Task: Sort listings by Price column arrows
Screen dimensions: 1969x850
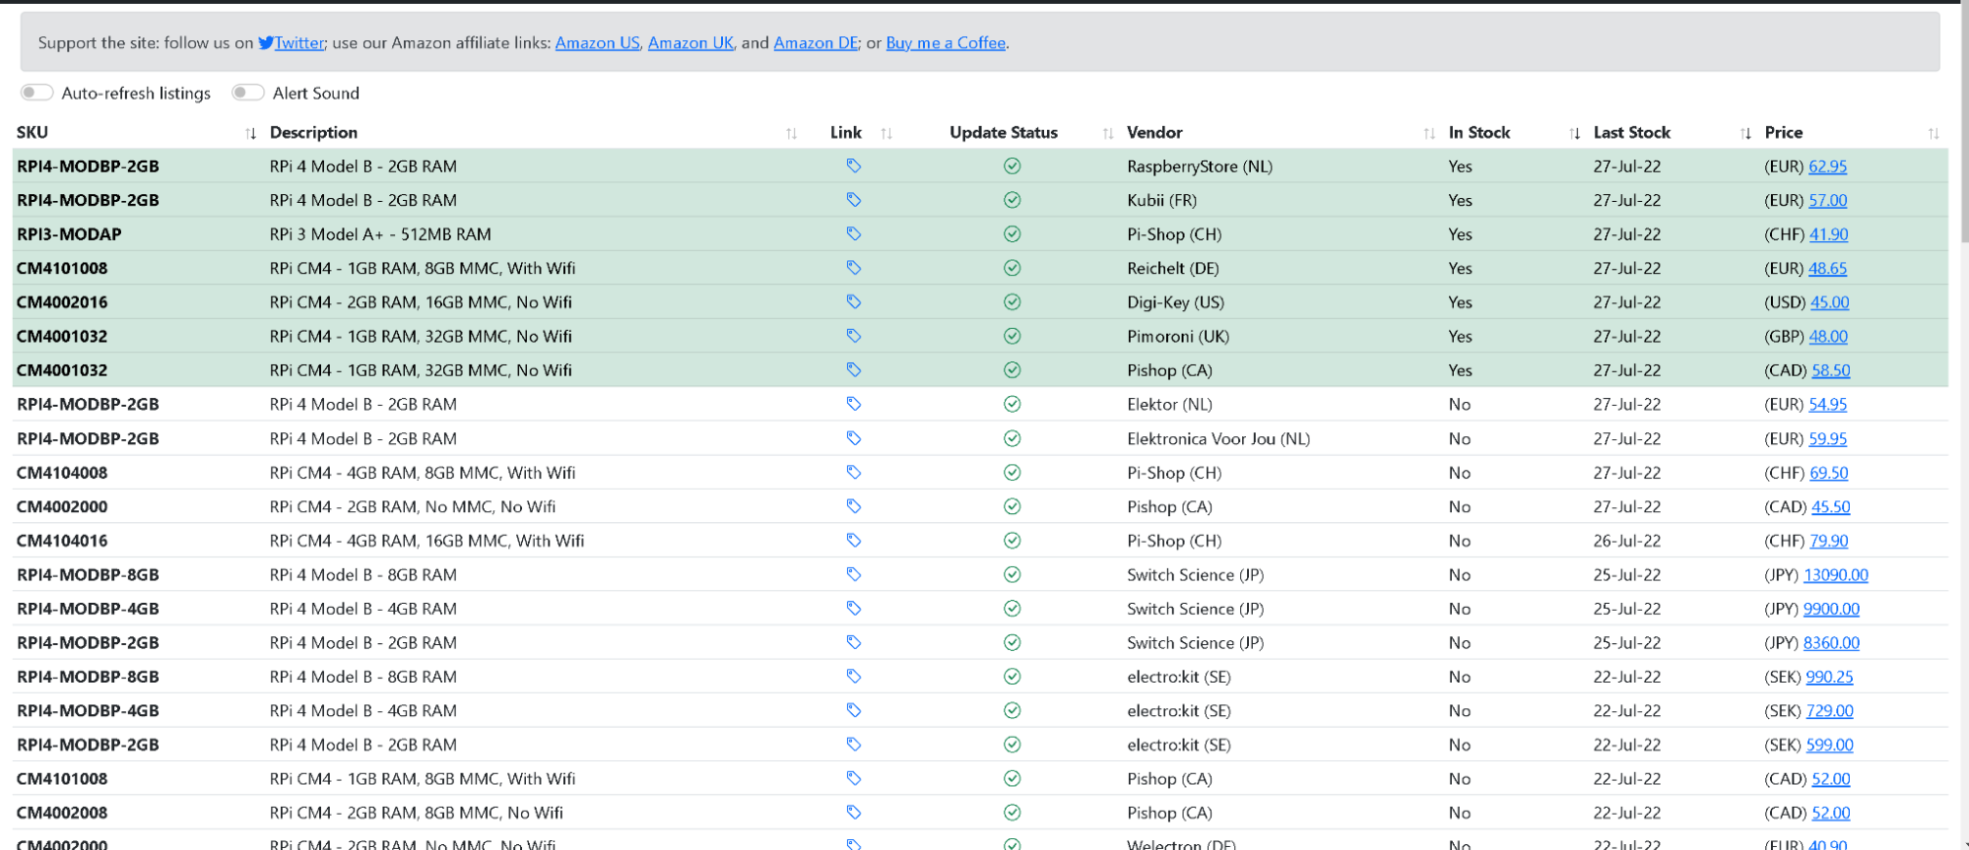Action: coord(1933,133)
